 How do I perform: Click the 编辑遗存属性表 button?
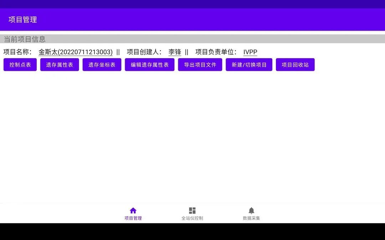click(x=149, y=65)
